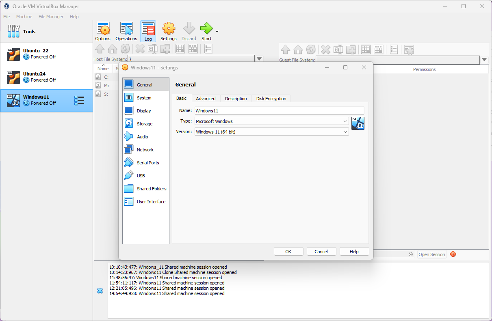Image resolution: width=492 pixels, height=321 pixels.
Task: Expand the Host File System path dropdown
Action: click(x=259, y=59)
